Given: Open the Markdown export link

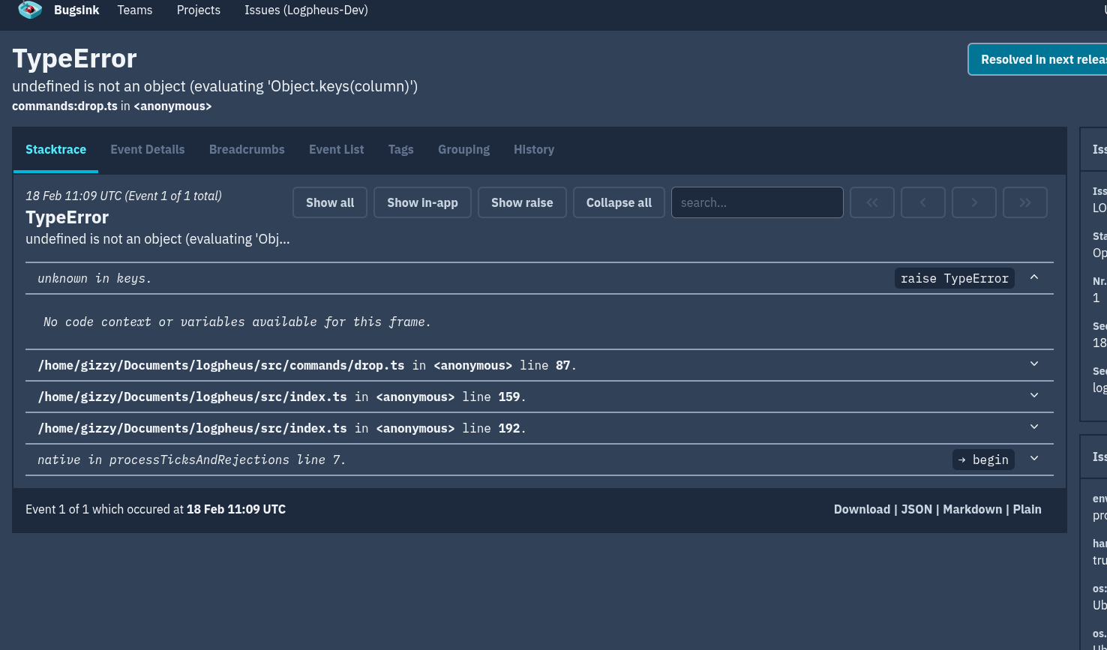Looking at the screenshot, I should pyautogui.click(x=972, y=509).
